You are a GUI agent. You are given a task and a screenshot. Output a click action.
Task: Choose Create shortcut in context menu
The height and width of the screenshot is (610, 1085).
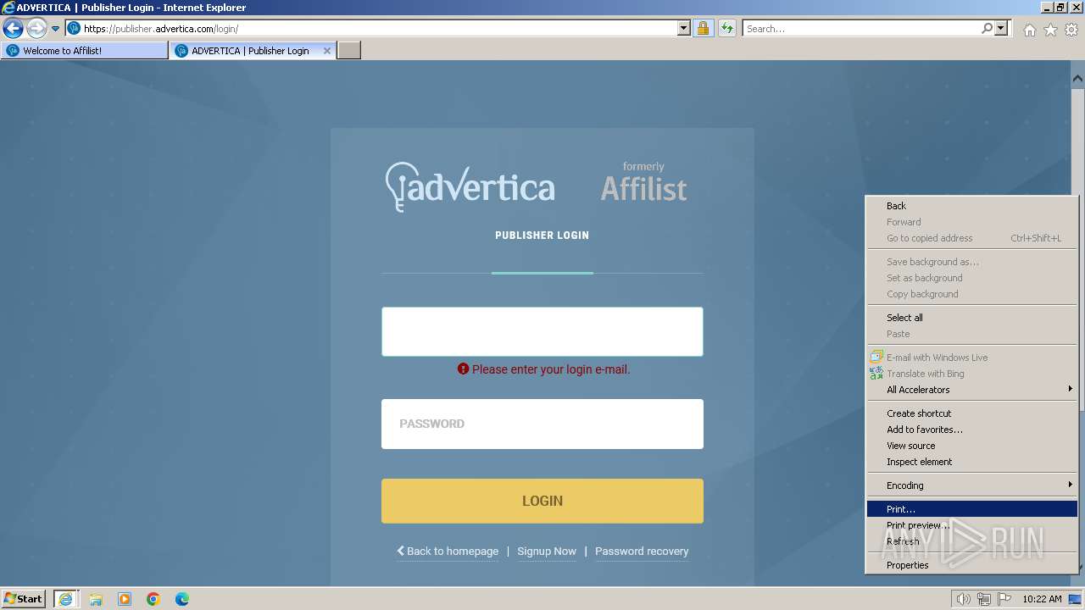pos(971,413)
